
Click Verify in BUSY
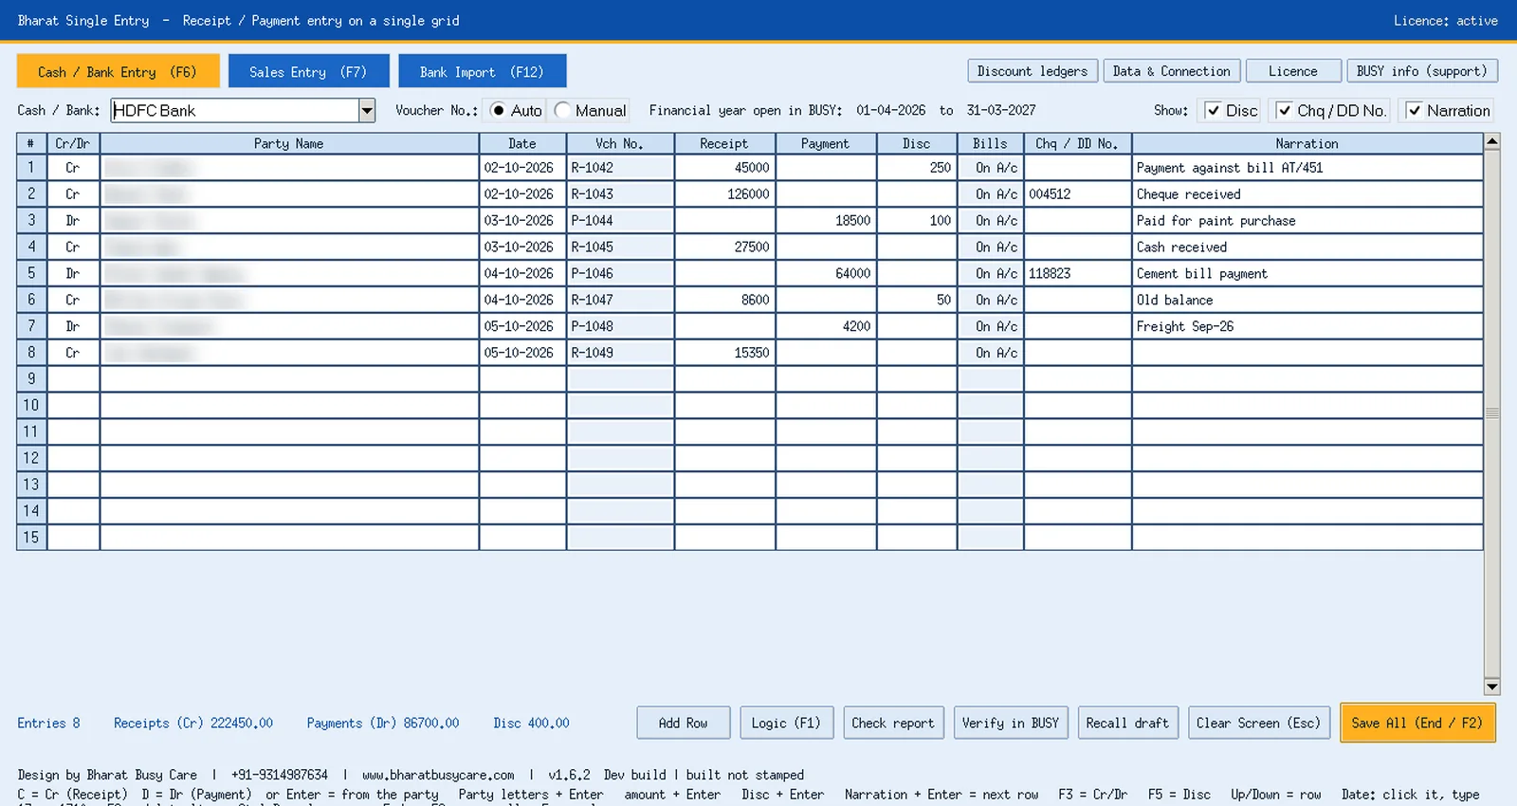[x=1011, y=724]
